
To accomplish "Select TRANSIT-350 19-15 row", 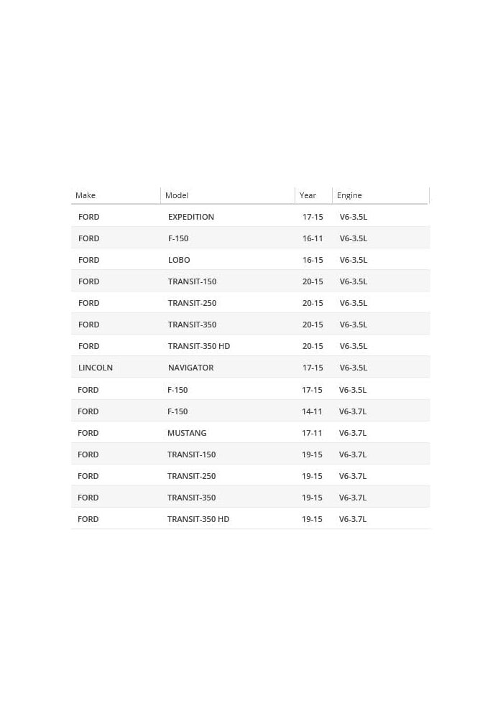I will [x=251, y=498].
